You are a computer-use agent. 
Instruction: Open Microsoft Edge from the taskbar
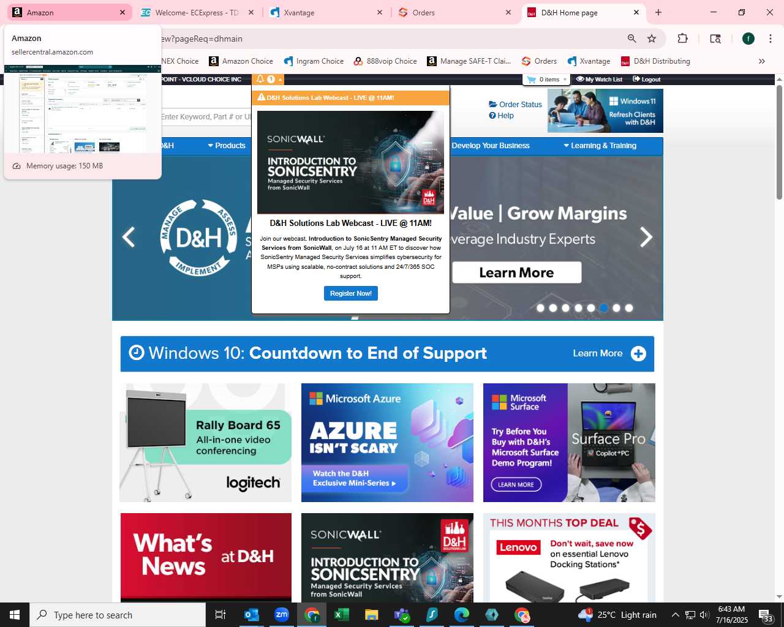(x=462, y=615)
